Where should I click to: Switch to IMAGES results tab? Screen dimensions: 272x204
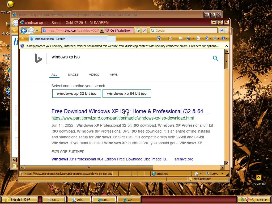coord(73,75)
